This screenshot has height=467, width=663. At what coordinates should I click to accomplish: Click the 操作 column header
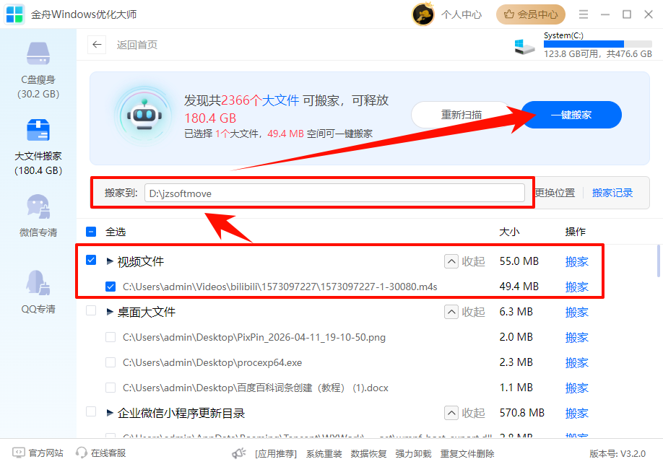(575, 232)
